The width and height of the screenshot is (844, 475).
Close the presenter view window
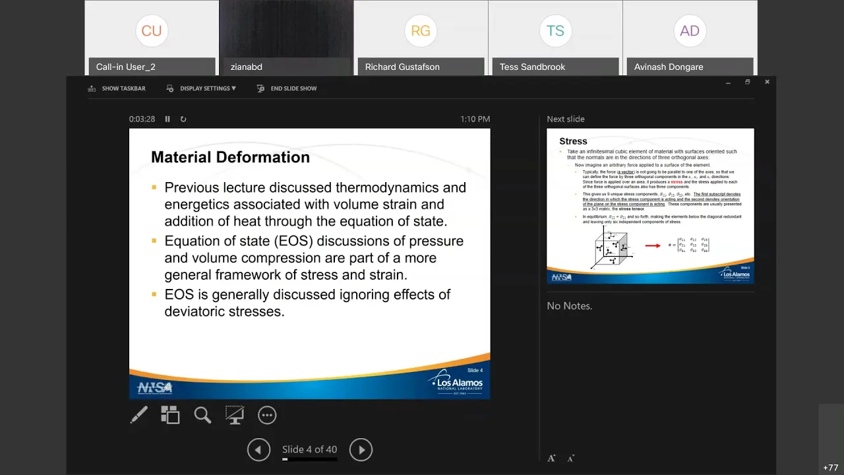point(767,82)
